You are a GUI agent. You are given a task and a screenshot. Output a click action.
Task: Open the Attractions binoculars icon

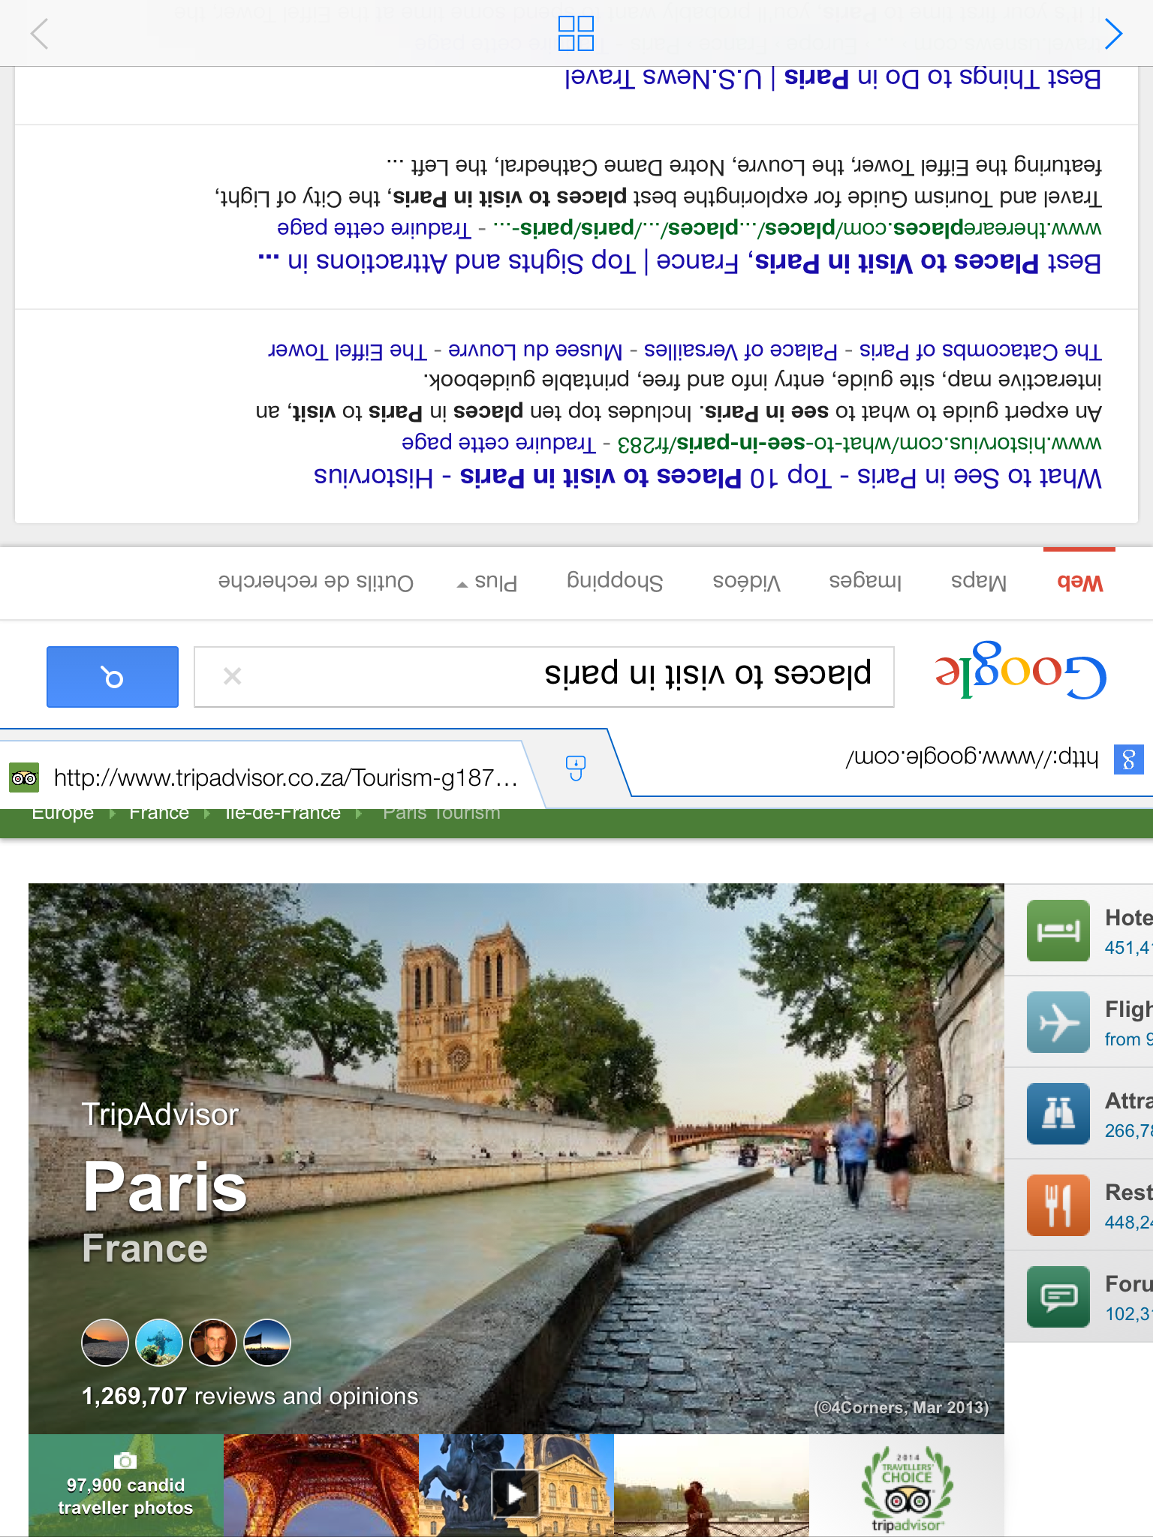pyautogui.click(x=1058, y=1114)
